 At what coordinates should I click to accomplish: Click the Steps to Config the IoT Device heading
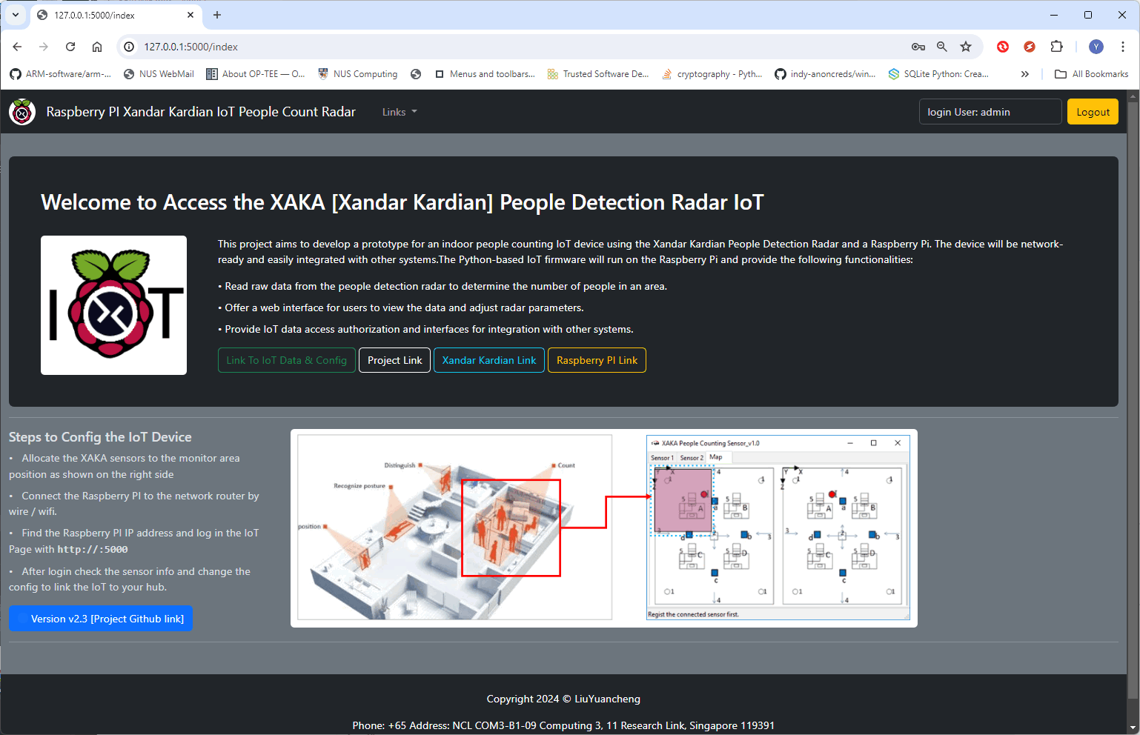[x=100, y=437]
